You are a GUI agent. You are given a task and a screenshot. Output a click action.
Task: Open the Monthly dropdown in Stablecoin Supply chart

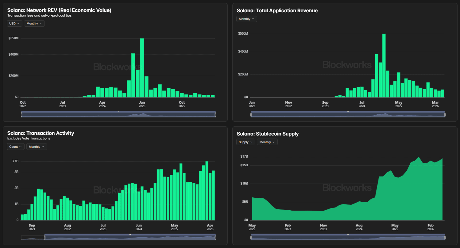click(x=267, y=142)
